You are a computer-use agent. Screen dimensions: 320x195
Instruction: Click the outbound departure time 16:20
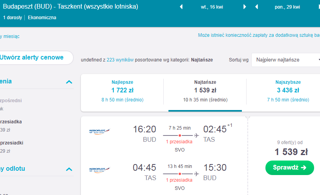(x=144, y=129)
